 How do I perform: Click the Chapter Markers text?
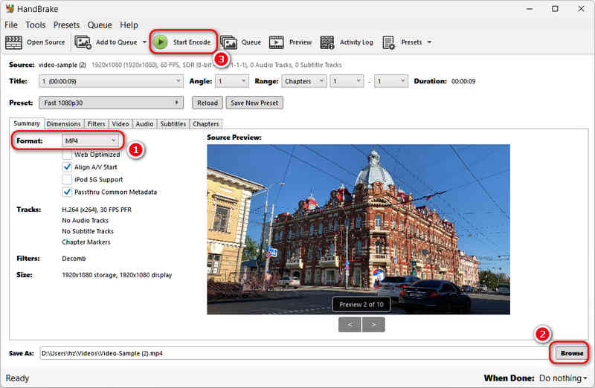click(x=86, y=242)
